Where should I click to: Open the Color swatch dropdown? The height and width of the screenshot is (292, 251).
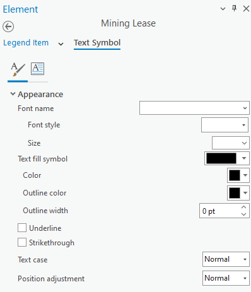coord(238,175)
